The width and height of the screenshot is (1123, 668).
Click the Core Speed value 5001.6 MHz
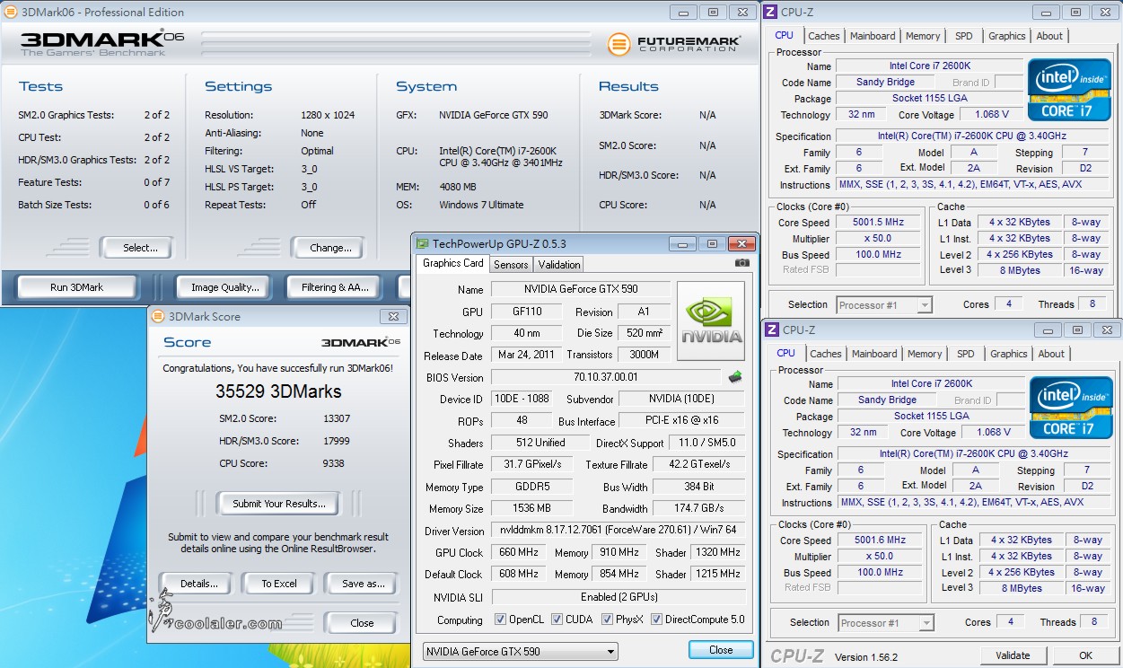click(x=881, y=541)
